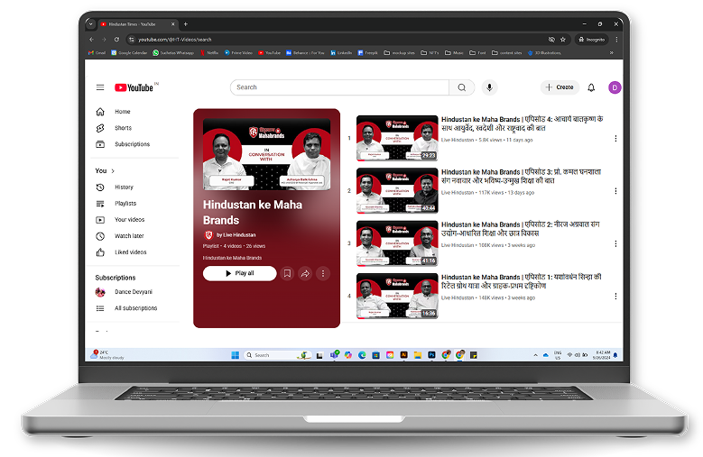Save playlist with the bookmark icon
The image size is (703, 457).
pyautogui.click(x=287, y=273)
